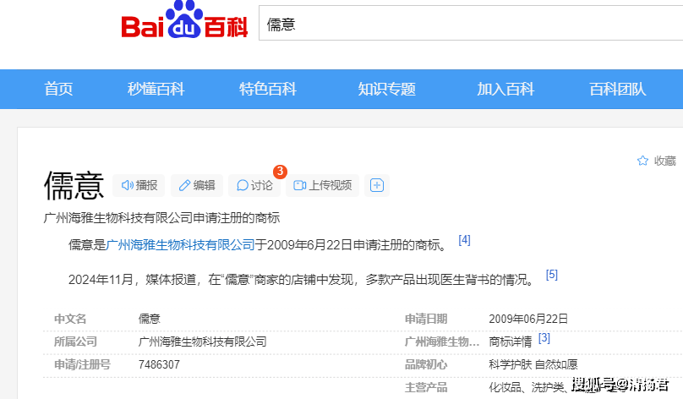Viewport: 683px width, 399px height.
Task: Click the 上传视频 upload video button
Action: pyautogui.click(x=322, y=185)
